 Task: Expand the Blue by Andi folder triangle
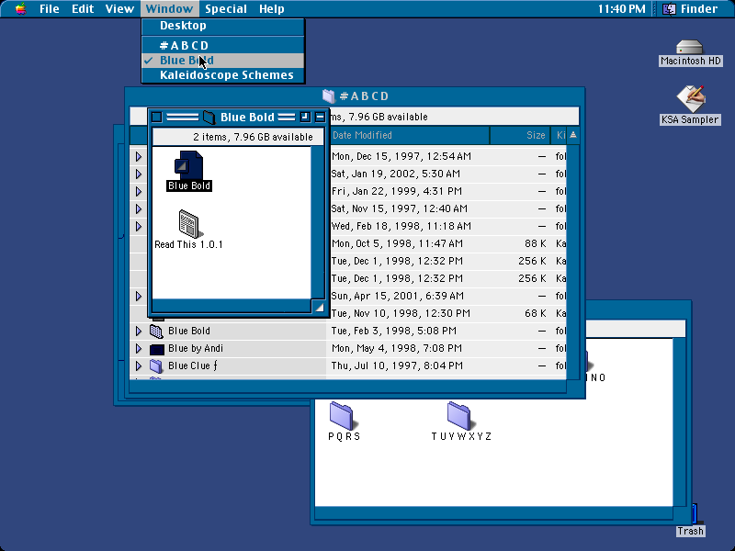click(x=139, y=349)
